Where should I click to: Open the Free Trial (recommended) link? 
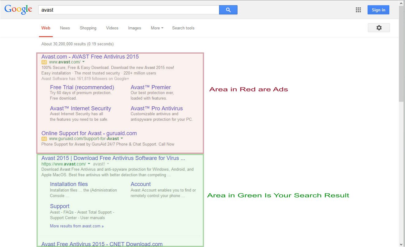82,87
